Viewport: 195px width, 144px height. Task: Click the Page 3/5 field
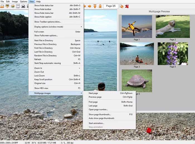point(110,6)
